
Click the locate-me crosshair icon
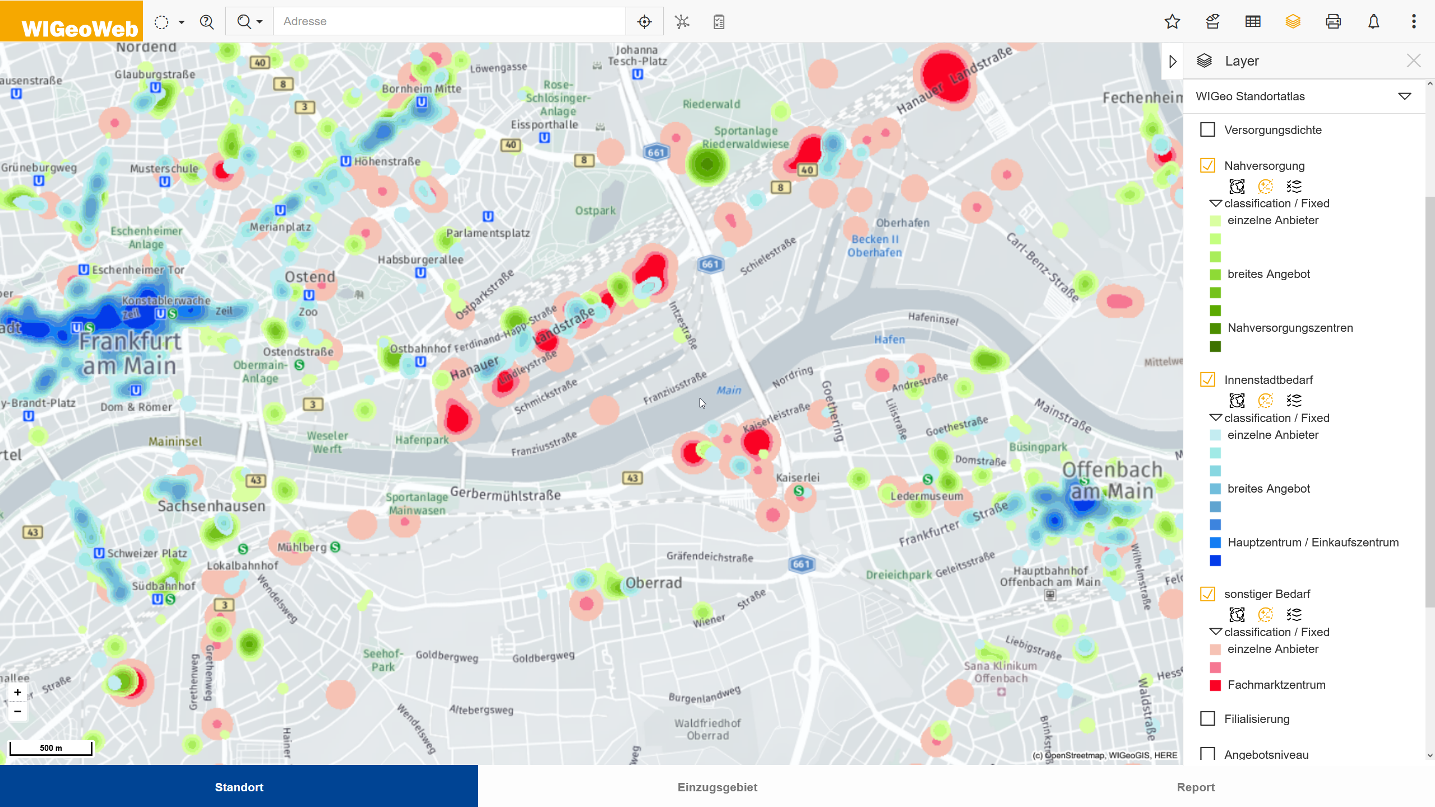tap(645, 22)
